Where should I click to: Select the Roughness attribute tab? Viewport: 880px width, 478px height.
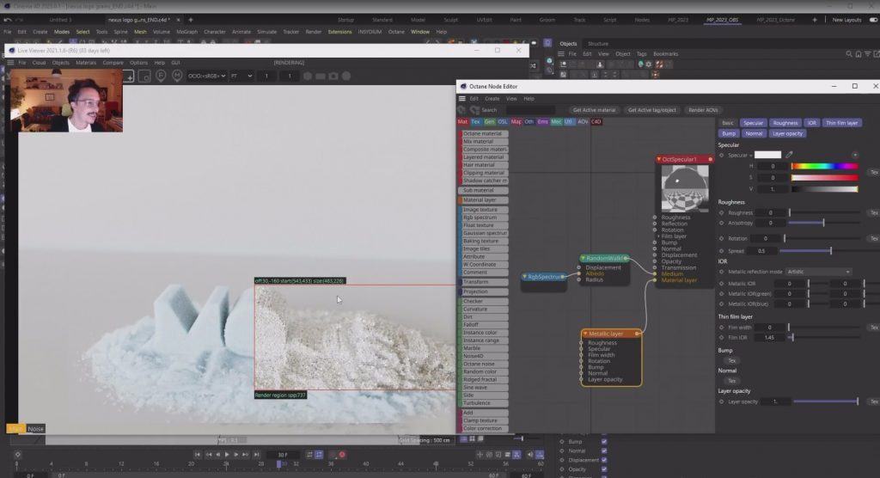[x=785, y=123]
